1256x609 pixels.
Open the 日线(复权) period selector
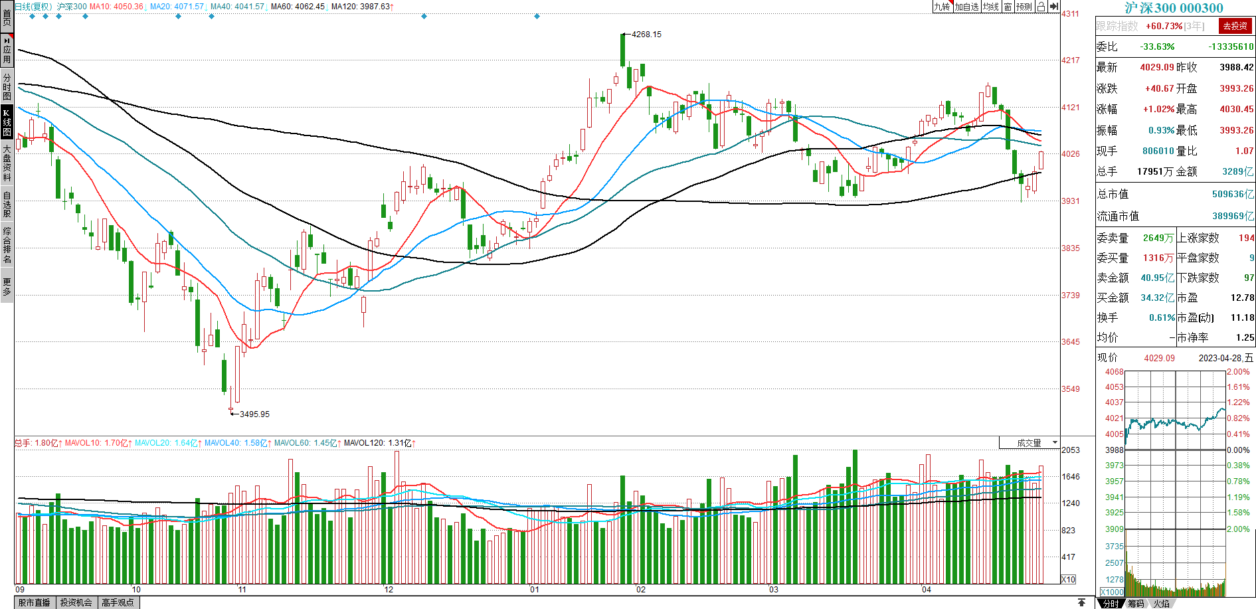coord(33,7)
